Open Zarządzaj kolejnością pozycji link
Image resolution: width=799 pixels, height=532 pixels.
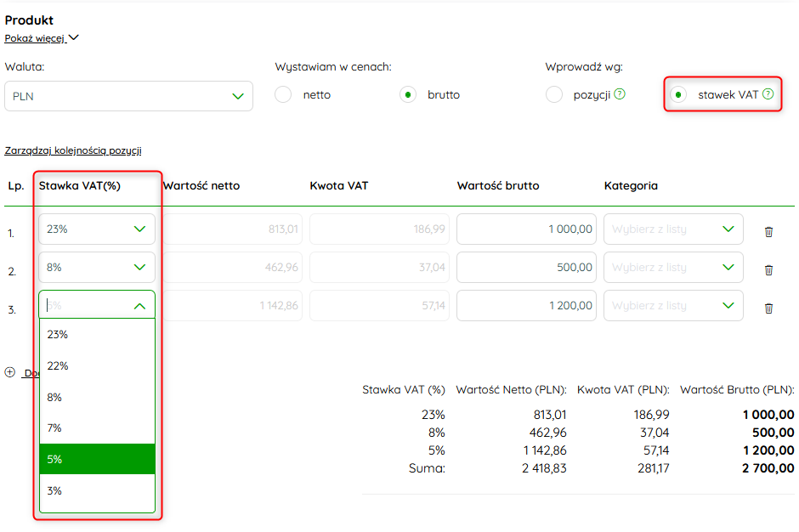click(x=73, y=150)
